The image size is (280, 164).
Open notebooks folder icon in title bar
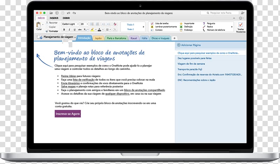(51, 13)
